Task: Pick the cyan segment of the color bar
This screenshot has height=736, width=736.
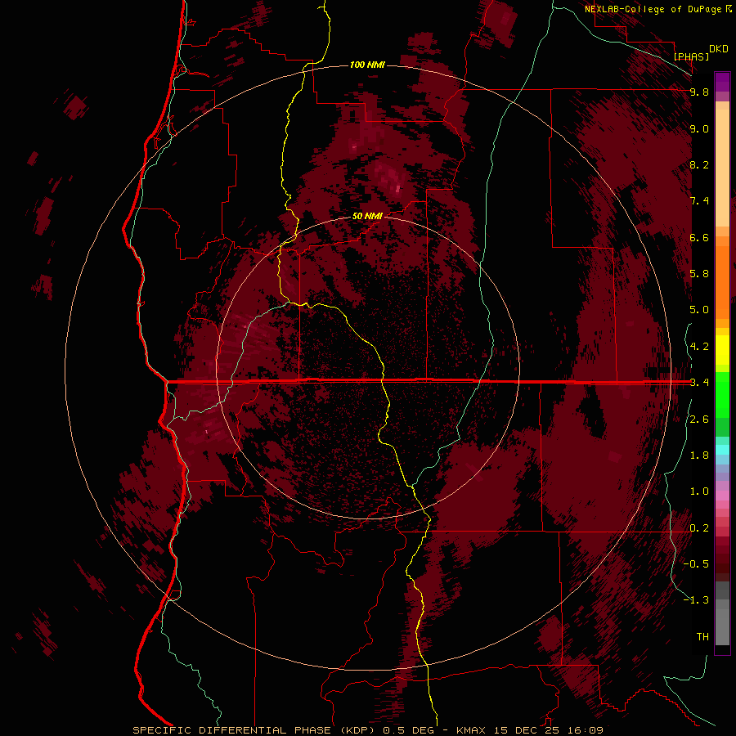Action: (x=722, y=449)
